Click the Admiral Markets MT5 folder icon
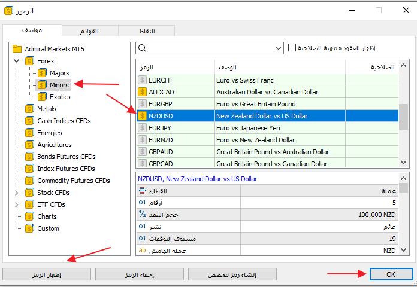Screen dimensions: 417x287 point(17,49)
